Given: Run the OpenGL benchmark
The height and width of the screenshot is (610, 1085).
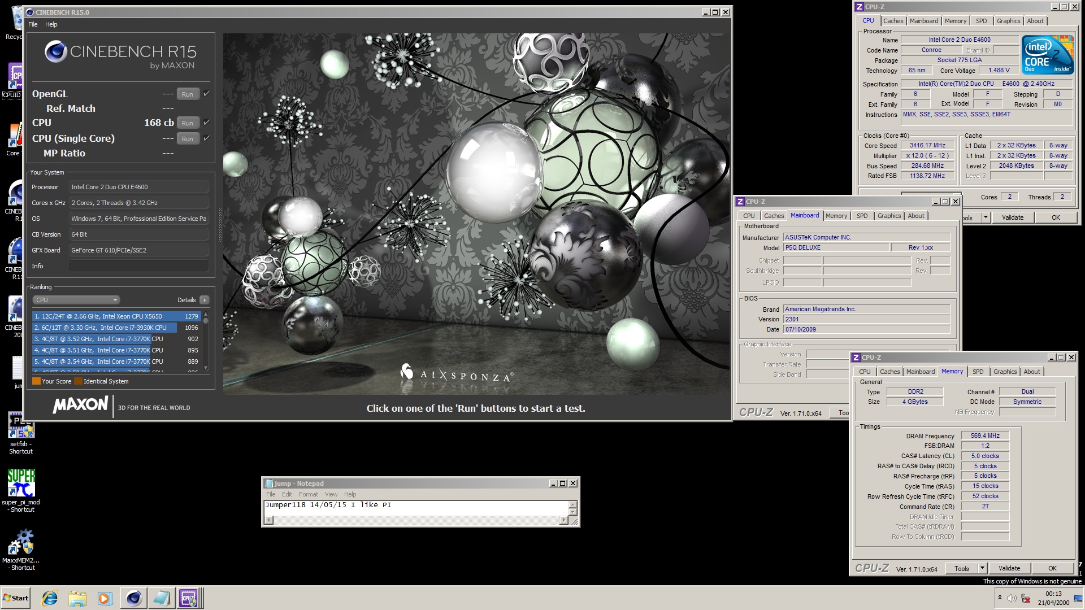Looking at the screenshot, I should point(188,94).
